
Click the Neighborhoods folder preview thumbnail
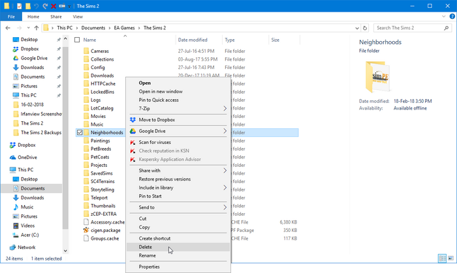click(378, 77)
